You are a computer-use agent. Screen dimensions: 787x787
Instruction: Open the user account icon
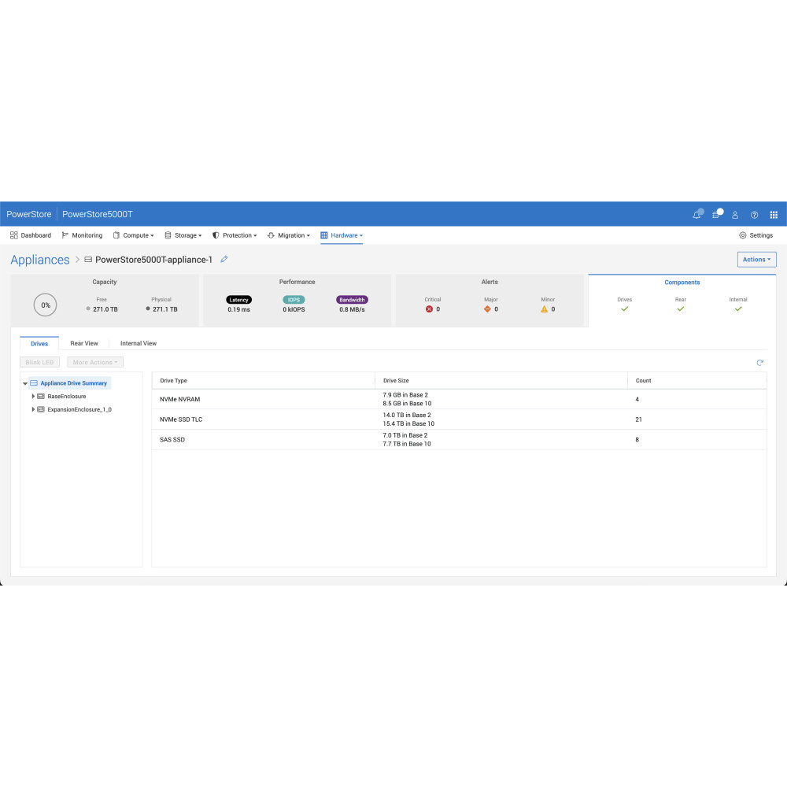coord(735,215)
